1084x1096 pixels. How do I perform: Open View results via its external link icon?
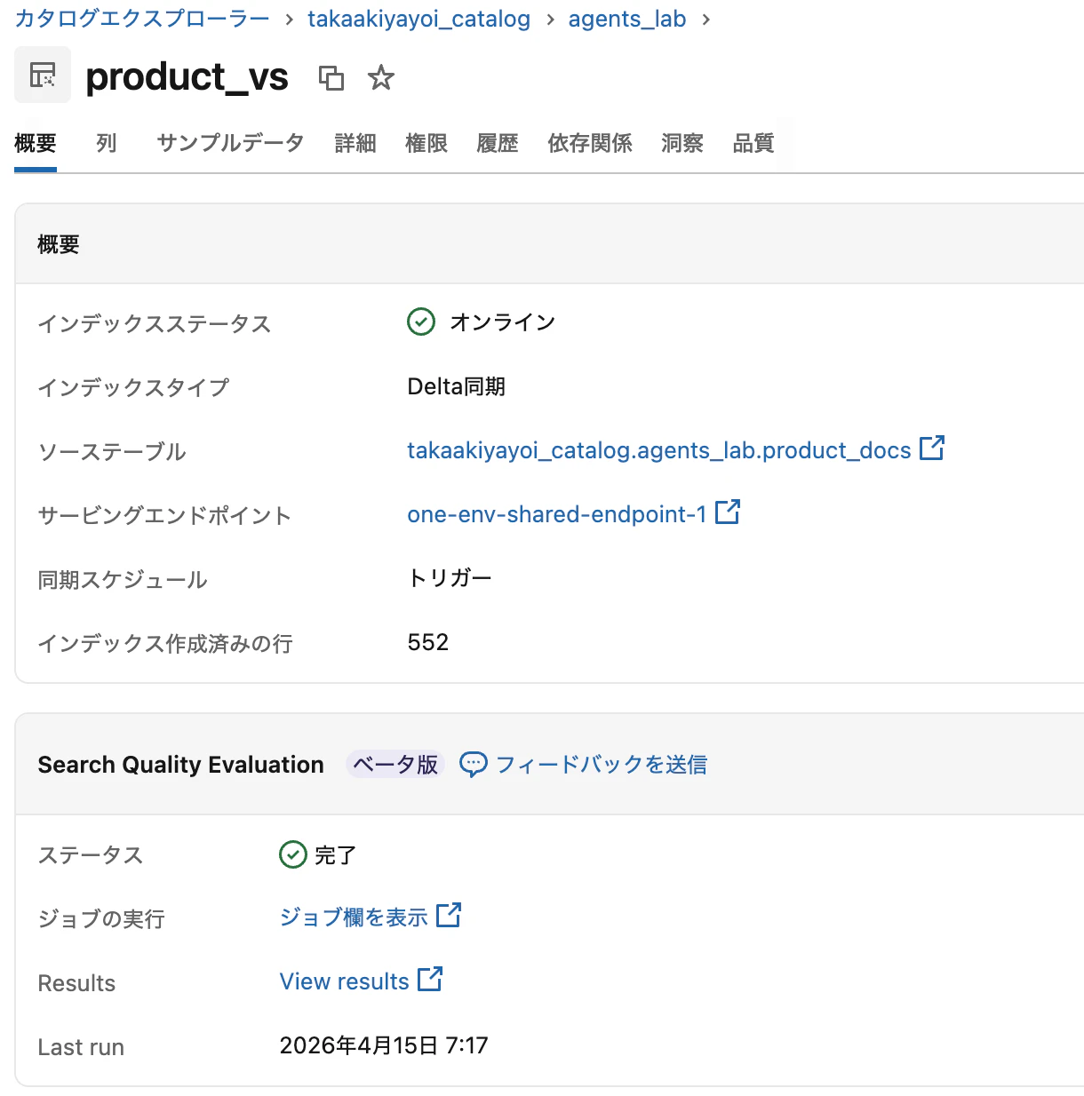pos(430,979)
